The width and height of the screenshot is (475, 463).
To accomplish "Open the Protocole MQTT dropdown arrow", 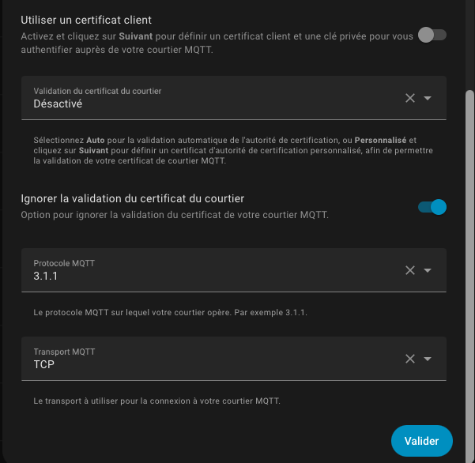I will tap(428, 270).
